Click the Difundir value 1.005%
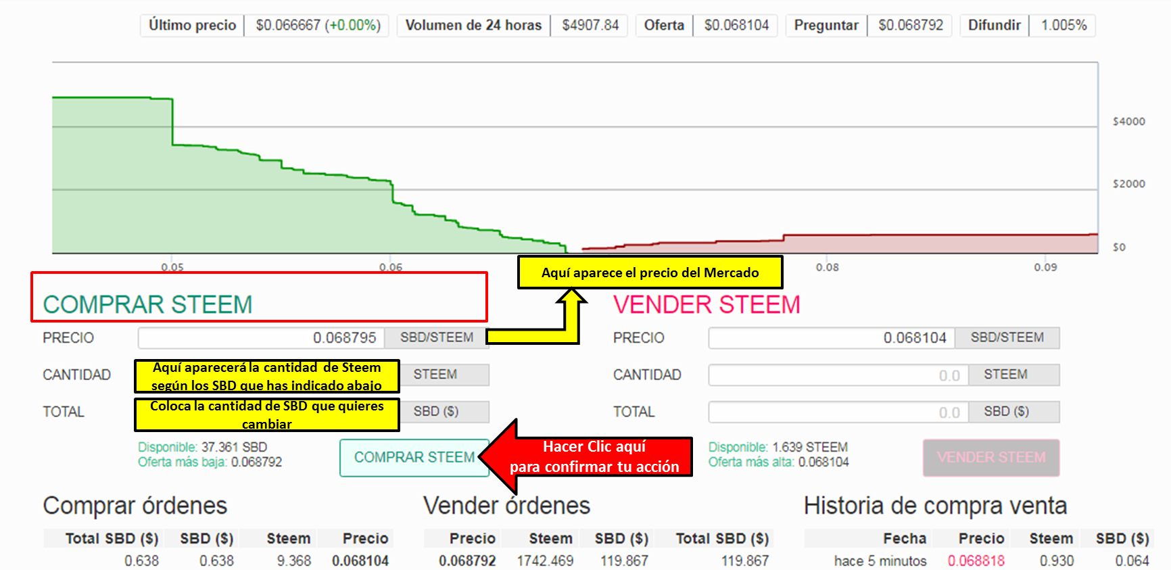 point(1064,25)
